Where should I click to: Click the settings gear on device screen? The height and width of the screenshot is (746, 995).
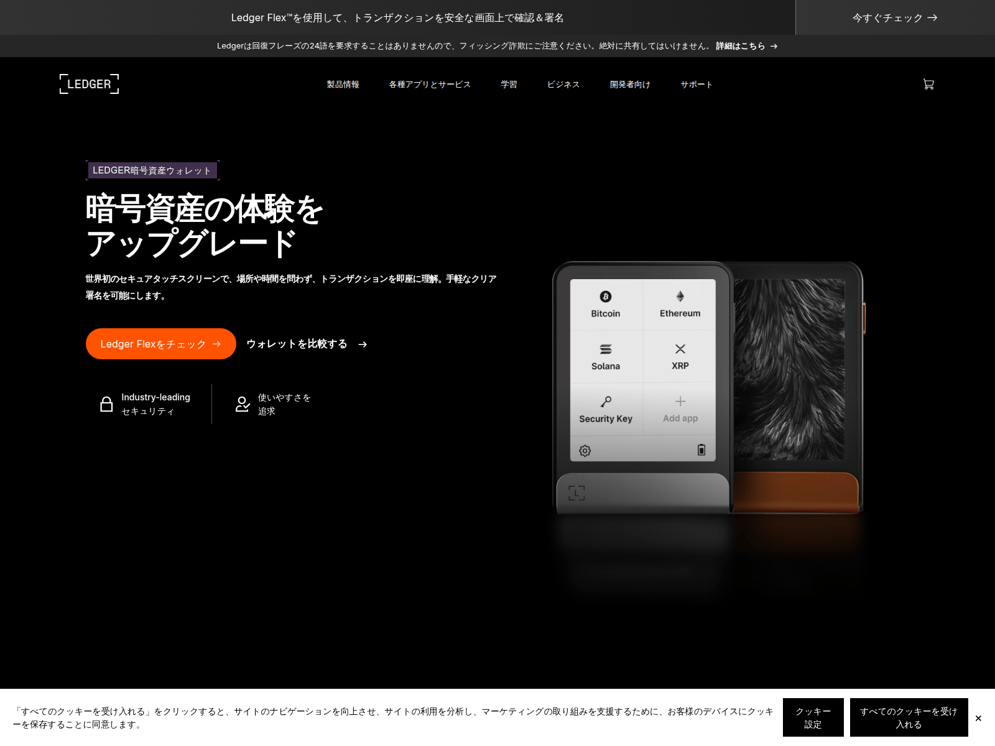pos(585,451)
